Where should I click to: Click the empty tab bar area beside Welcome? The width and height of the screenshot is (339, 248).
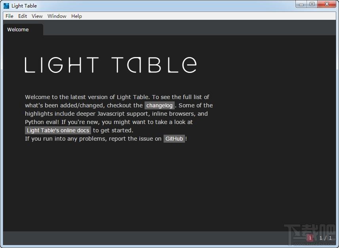[178, 30]
